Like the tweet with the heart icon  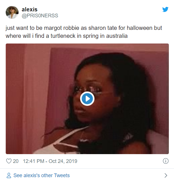[9, 161]
